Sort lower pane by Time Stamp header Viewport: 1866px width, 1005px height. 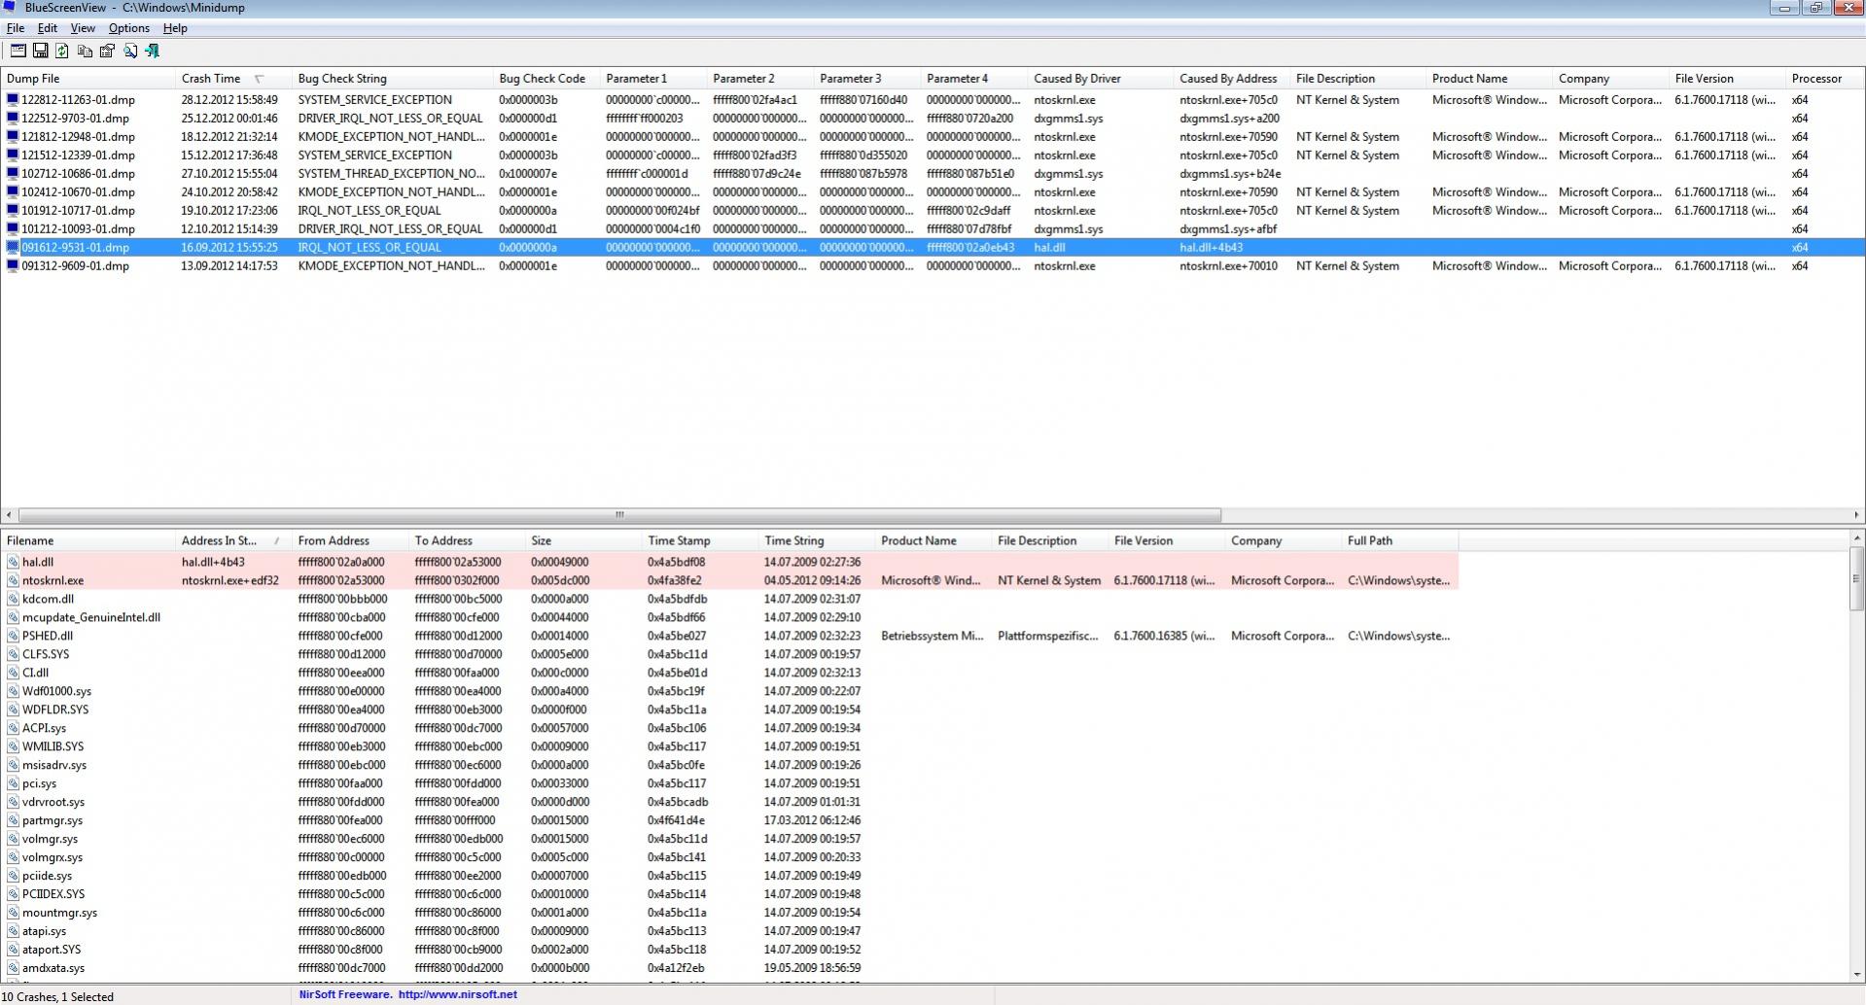(x=700, y=540)
